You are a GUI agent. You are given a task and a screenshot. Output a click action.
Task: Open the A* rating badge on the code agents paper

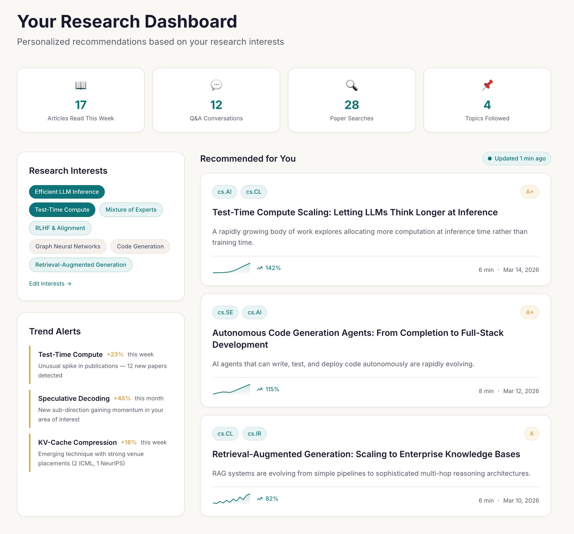pos(529,312)
